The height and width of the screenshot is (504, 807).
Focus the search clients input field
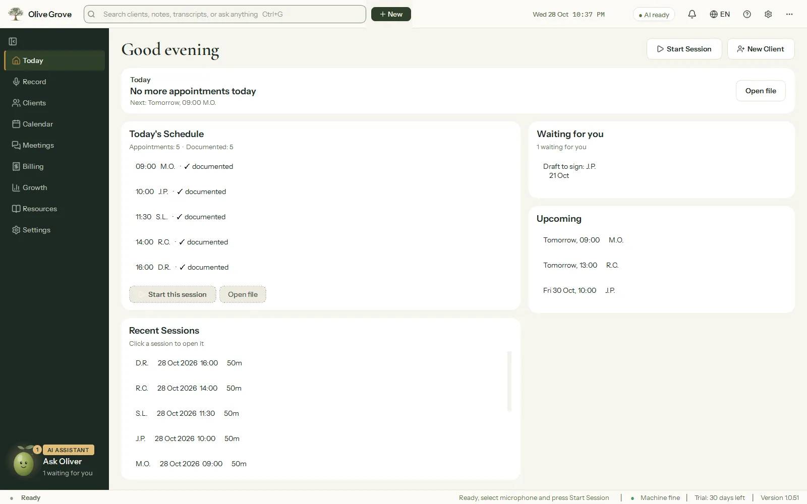pos(225,14)
